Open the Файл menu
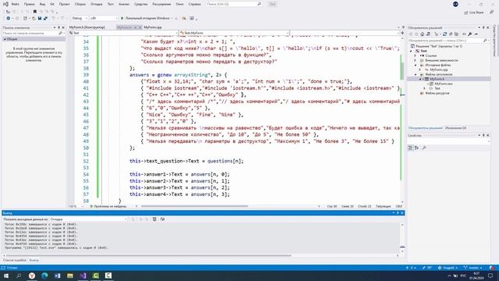Screen dimensions: 499x281 click(x=15, y=4)
